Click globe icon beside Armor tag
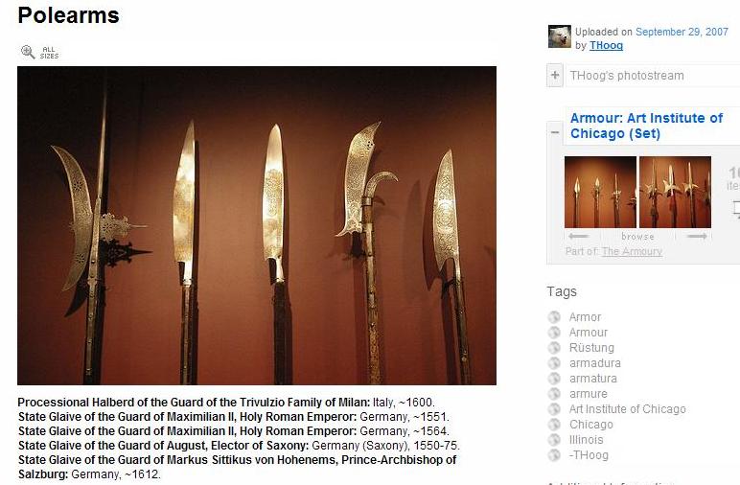Screen dimensions: 740x485 (x=554, y=317)
